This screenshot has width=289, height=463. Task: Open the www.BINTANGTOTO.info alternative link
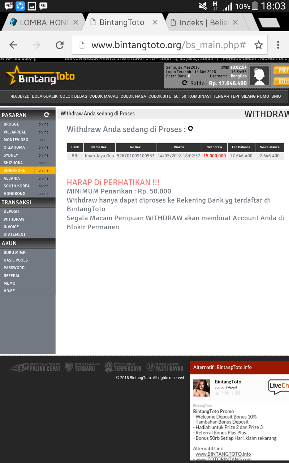click(223, 454)
